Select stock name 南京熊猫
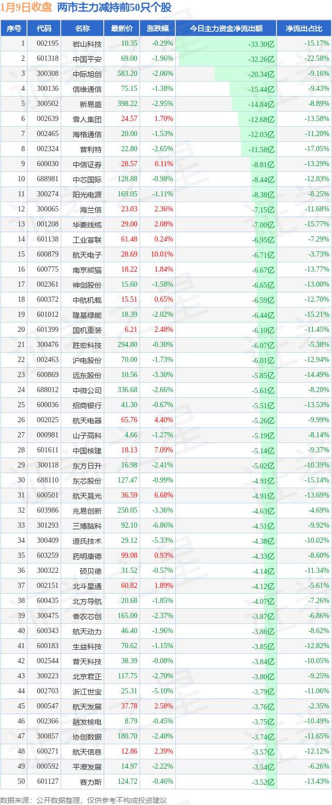This screenshot has width=332, height=805. coord(88,270)
